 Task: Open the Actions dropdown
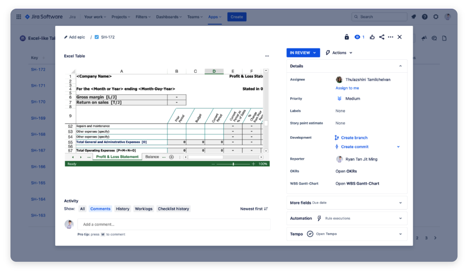click(339, 53)
